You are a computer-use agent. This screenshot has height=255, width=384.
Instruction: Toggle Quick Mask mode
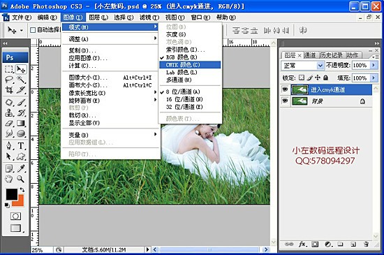coord(15,217)
